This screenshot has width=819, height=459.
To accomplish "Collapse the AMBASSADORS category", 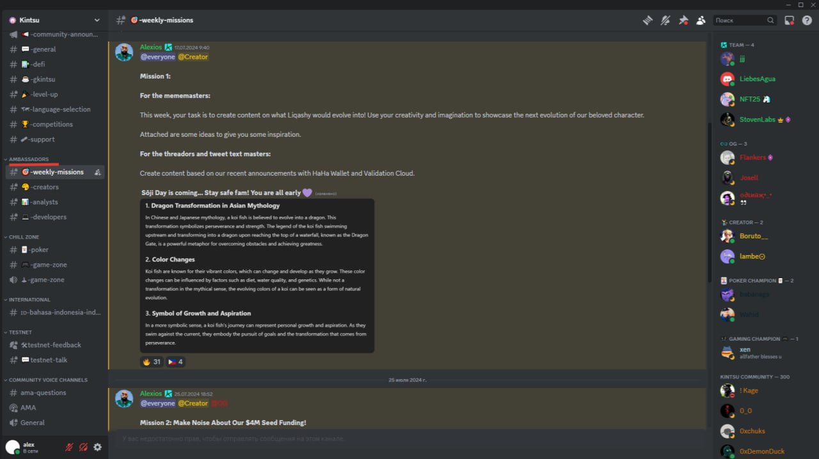I will tap(28, 159).
